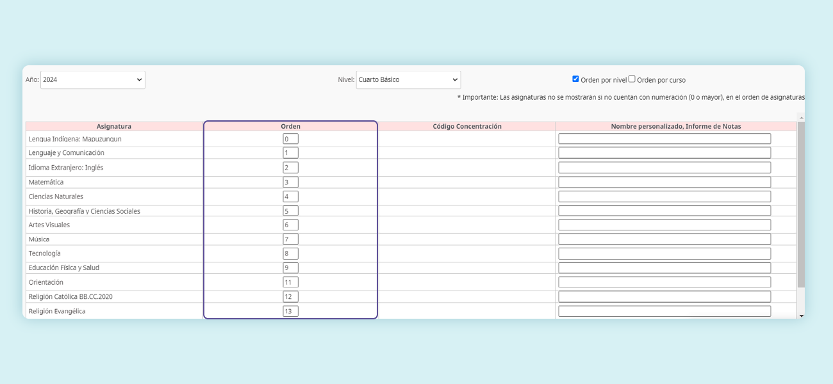Open the Año 2024 dropdown

tap(93, 80)
